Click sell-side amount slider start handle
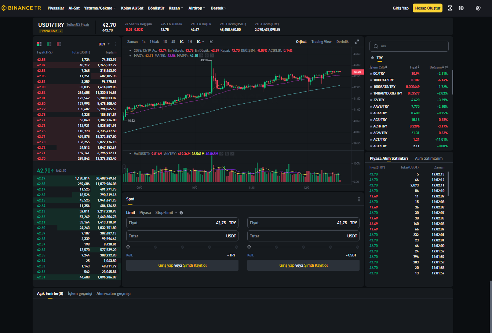This screenshot has width=492, height=333. [x=249, y=247]
